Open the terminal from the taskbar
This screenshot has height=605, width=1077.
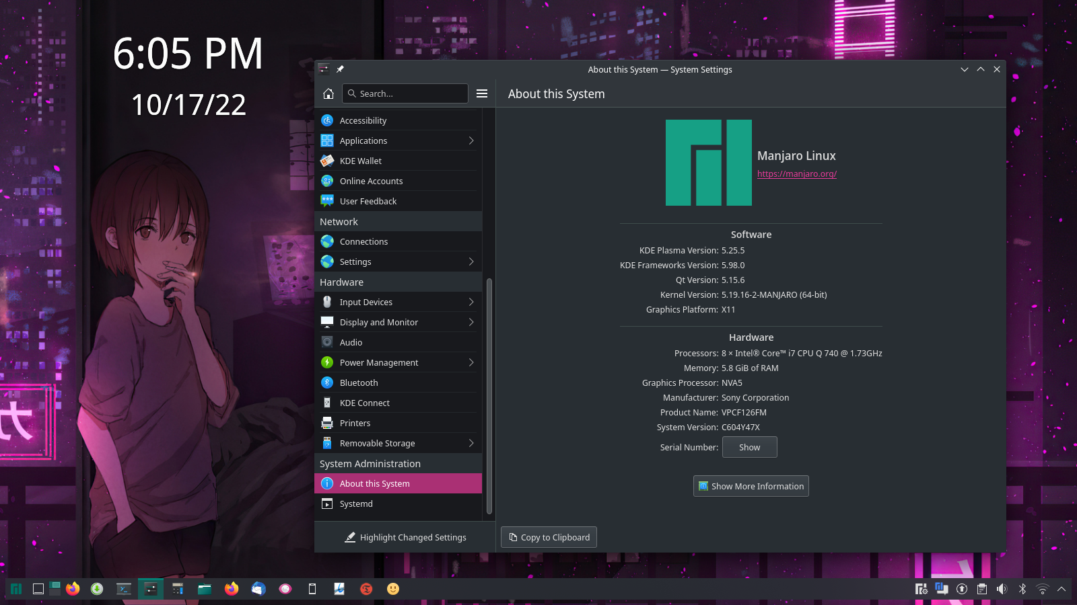click(x=124, y=589)
